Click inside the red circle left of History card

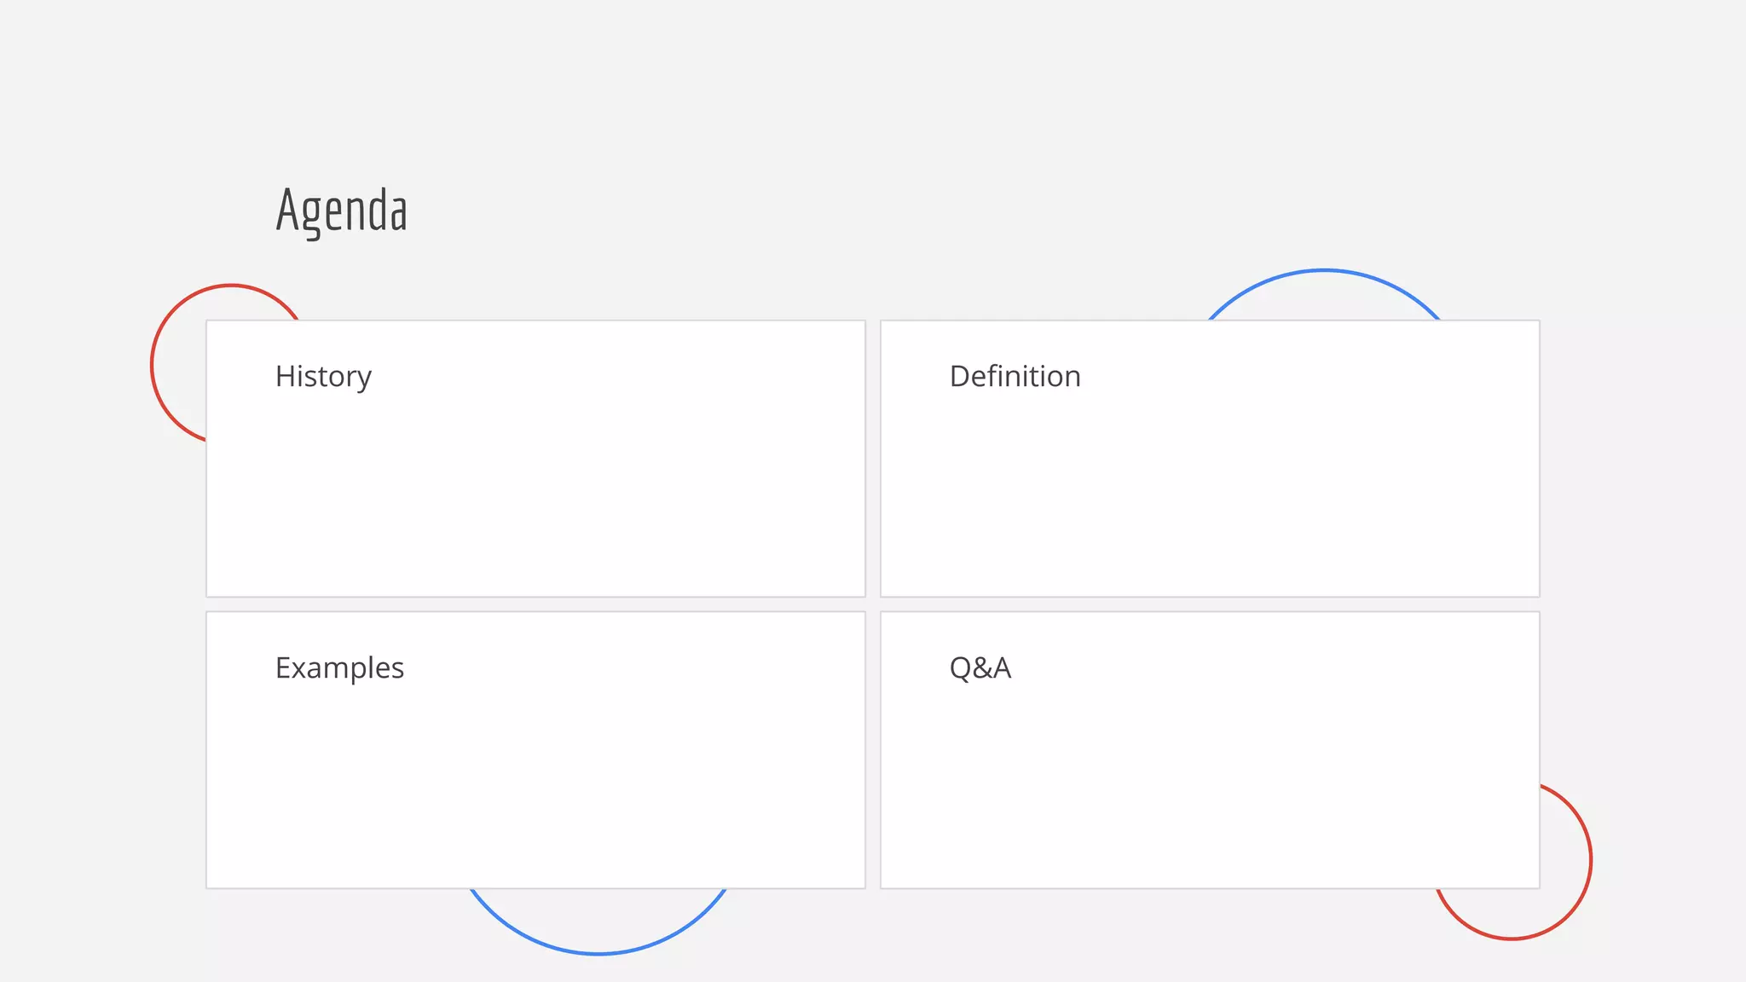(181, 367)
